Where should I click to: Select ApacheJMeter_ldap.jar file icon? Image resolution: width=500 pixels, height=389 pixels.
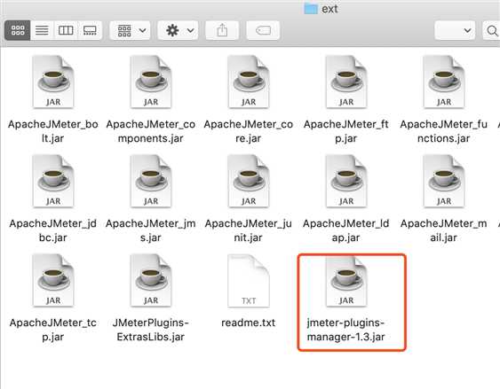click(x=346, y=182)
